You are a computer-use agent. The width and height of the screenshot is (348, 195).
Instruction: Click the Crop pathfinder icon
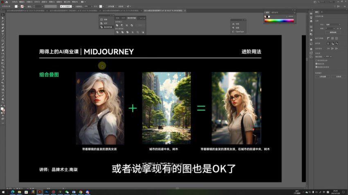pos(133,32)
